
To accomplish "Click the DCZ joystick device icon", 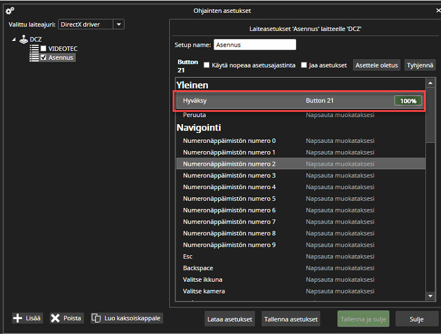I will tap(23, 39).
